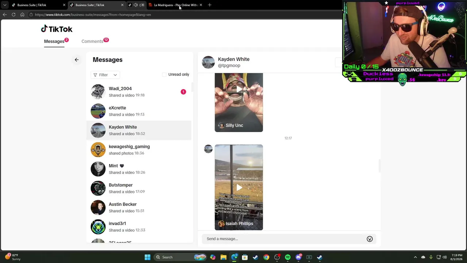This screenshot has width=467, height=263.
Task: Select the Kayden White conversation in the list
Action: click(139, 130)
